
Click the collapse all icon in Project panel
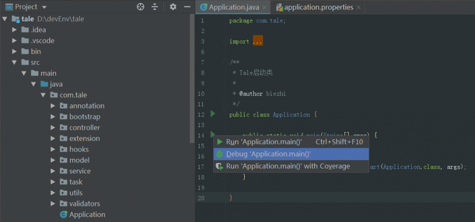(x=154, y=7)
